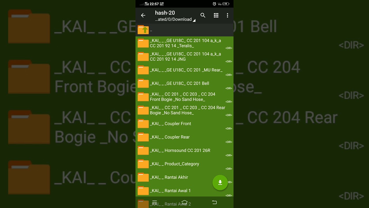369x208 pixels.
Task: Select text '_KAI_ _ Rantai Awal 1'
Action: (170, 191)
